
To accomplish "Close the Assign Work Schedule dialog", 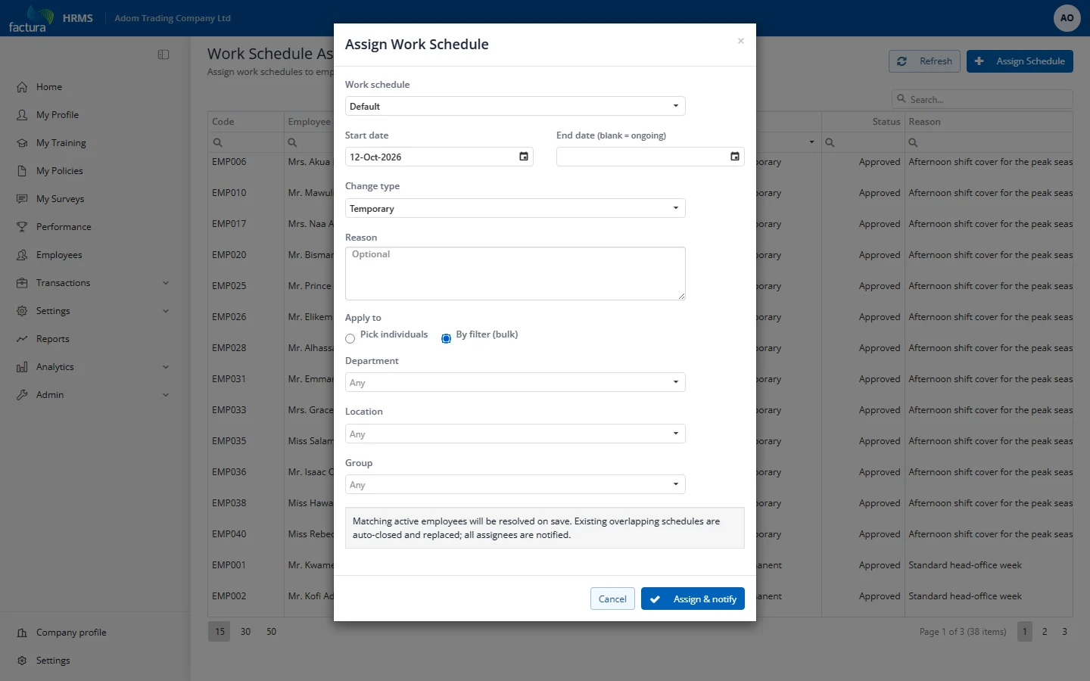I will tap(740, 41).
